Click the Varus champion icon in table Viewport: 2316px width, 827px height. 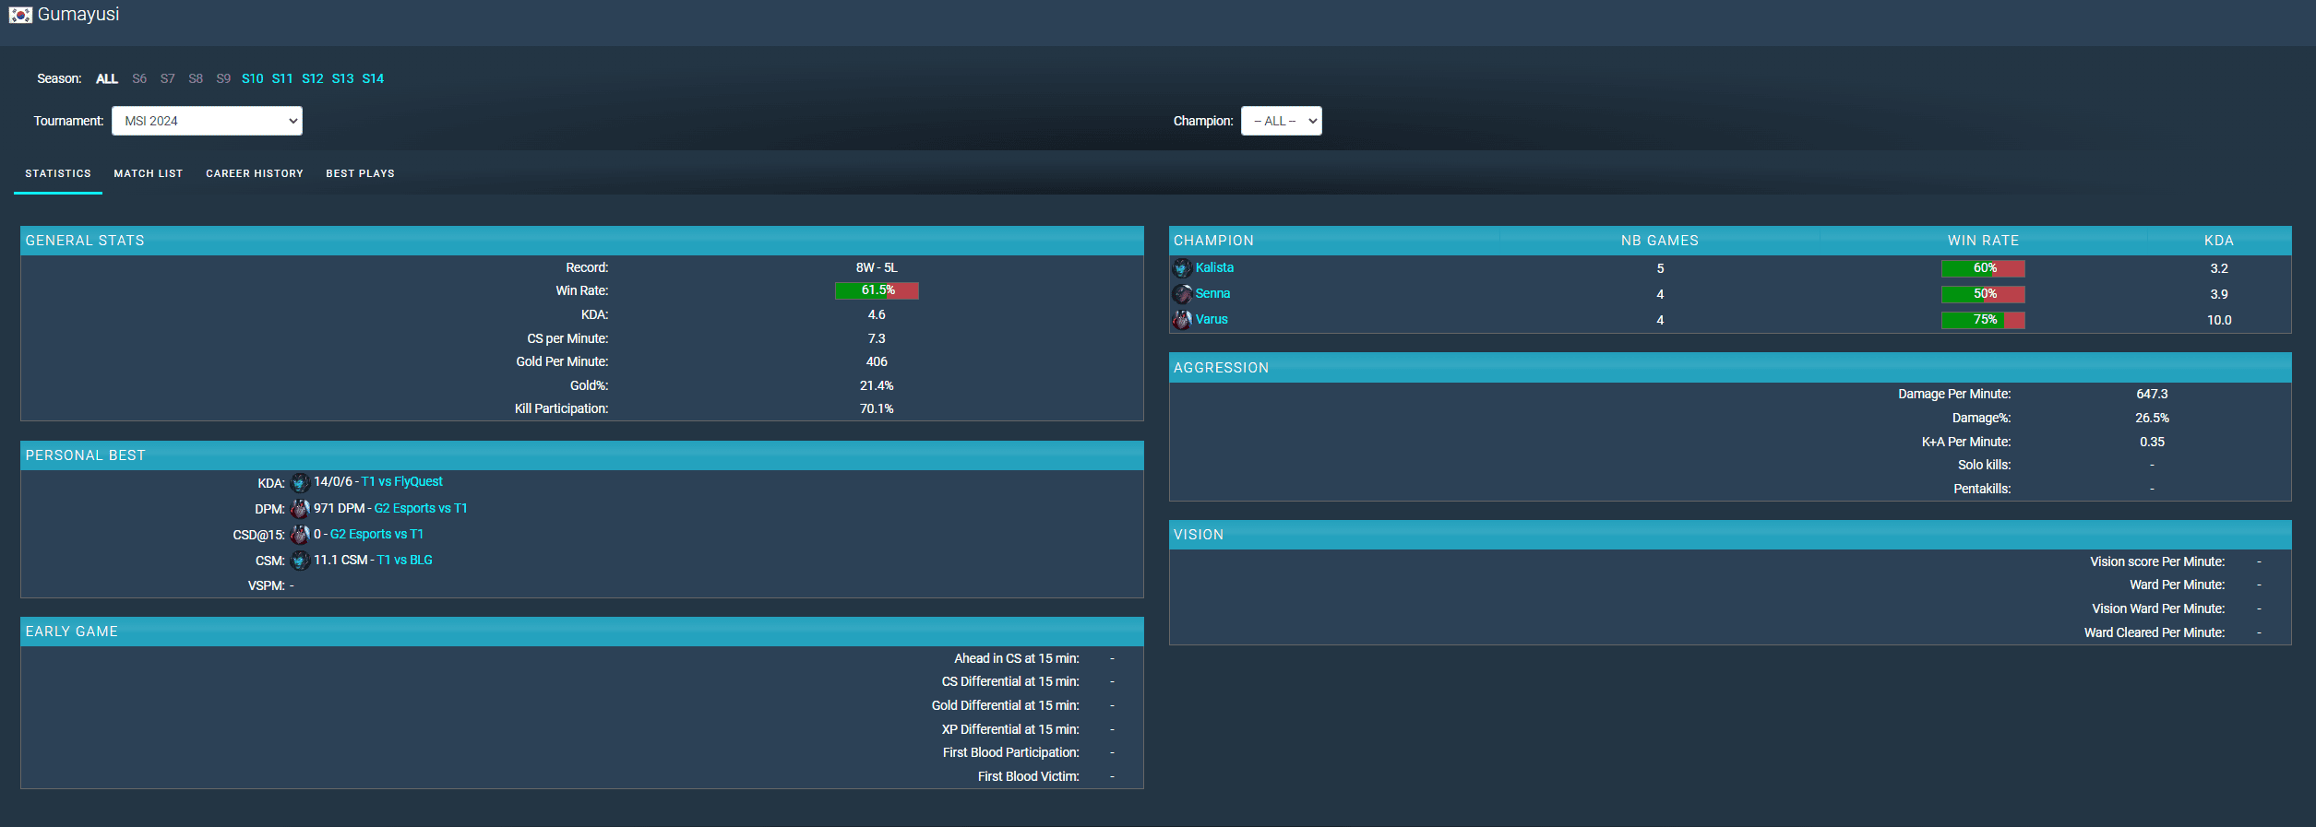[1182, 320]
